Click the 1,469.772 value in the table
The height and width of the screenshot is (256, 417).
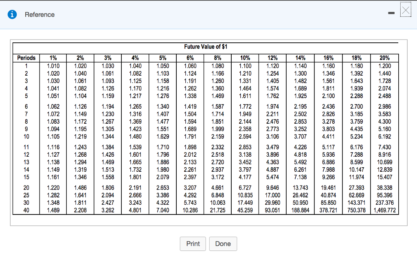(x=384, y=210)
